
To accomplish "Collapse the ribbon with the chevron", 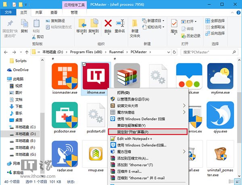I will pos(232,13).
